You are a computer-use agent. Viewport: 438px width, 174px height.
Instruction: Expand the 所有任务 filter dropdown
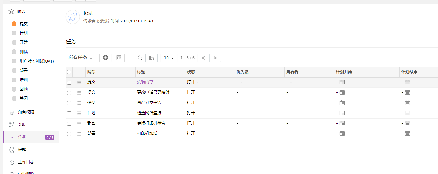click(x=81, y=58)
